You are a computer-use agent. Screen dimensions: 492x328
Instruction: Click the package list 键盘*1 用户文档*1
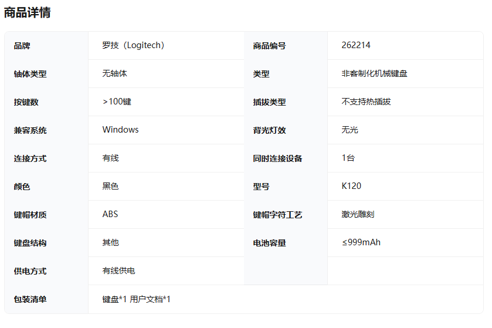[136, 299]
